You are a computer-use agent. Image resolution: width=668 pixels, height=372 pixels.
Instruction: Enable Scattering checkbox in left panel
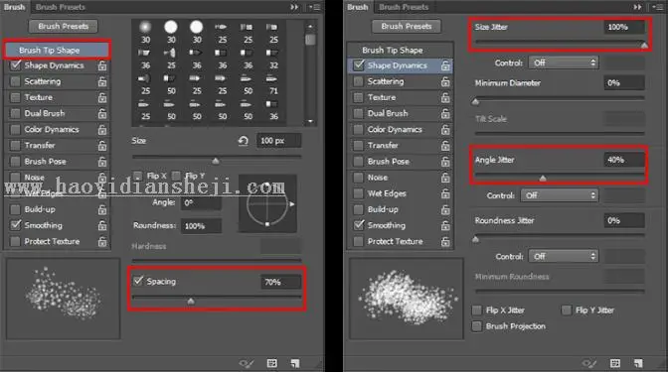[x=16, y=81]
